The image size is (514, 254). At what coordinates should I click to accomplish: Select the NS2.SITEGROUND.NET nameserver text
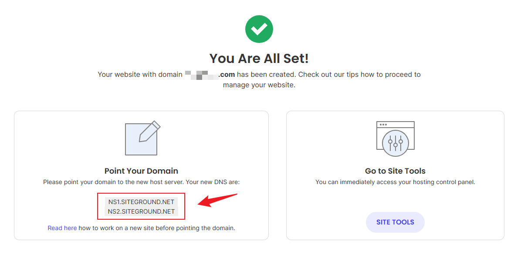click(x=141, y=211)
